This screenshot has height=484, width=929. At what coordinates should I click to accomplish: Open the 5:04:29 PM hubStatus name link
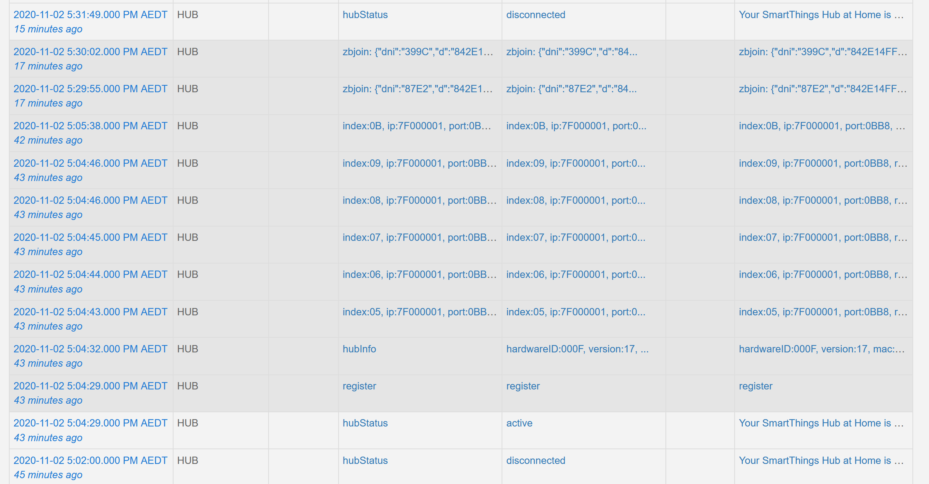(365, 423)
